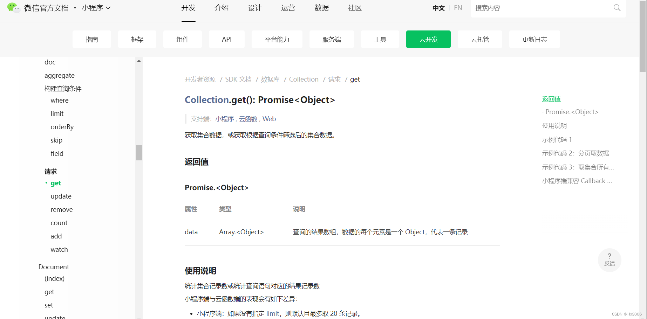
Task: Select the 指南 tab
Action: pyautogui.click(x=92, y=39)
